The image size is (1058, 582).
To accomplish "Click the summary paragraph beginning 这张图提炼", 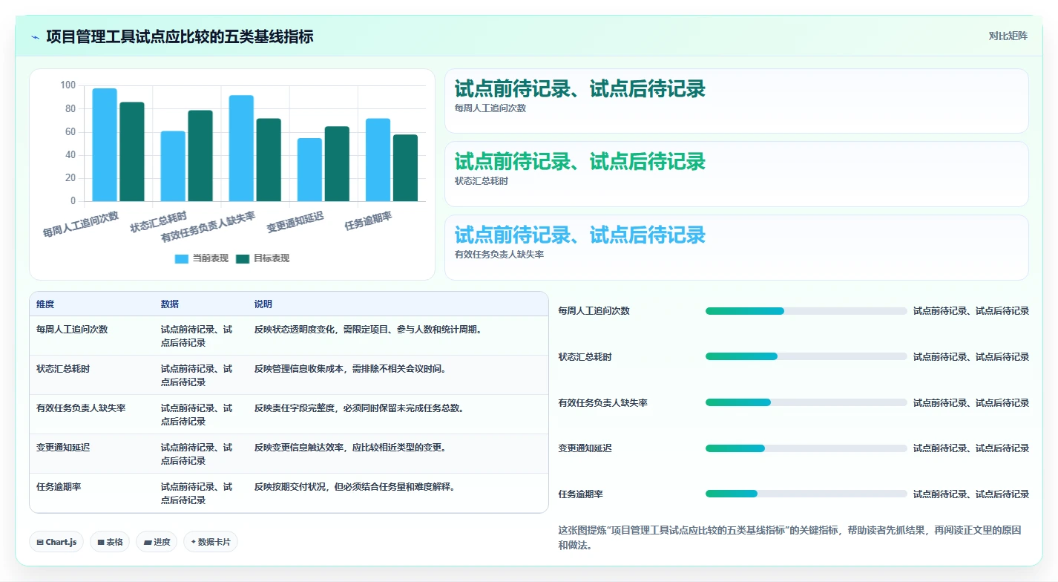I will [789, 537].
